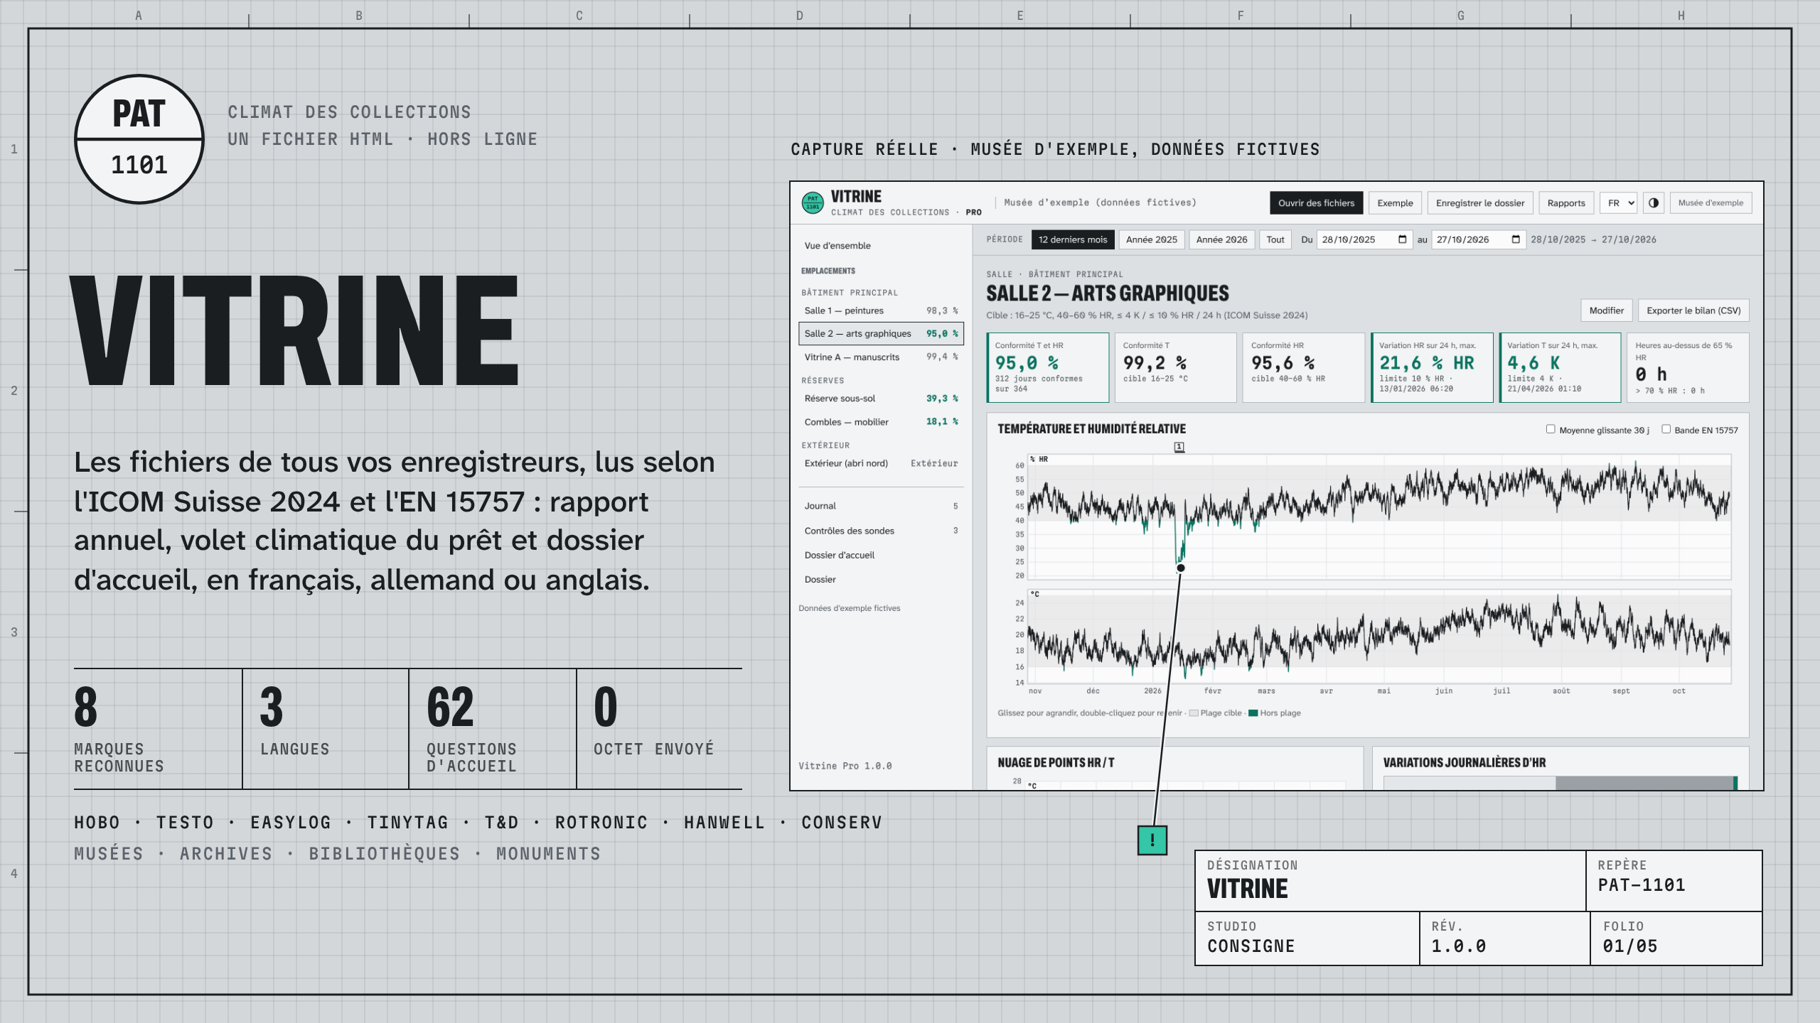Open the Rapports button
This screenshot has width=1820, height=1023.
coord(1566,203)
